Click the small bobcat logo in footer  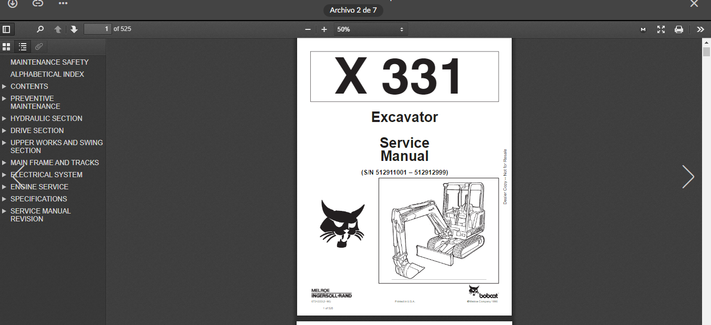483,292
